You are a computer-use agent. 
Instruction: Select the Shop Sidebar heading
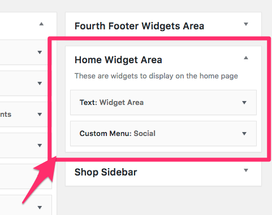(106, 172)
